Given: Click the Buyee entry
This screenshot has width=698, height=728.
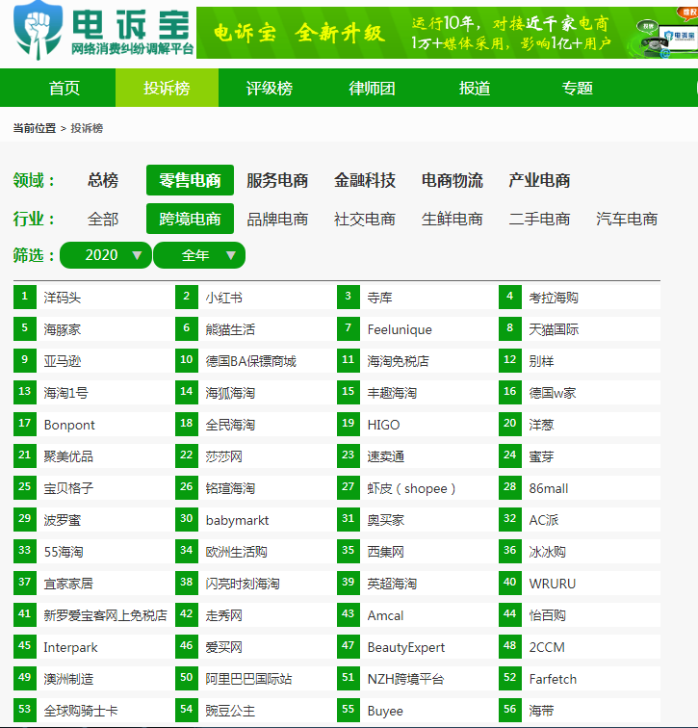Looking at the screenshot, I should [x=385, y=711].
